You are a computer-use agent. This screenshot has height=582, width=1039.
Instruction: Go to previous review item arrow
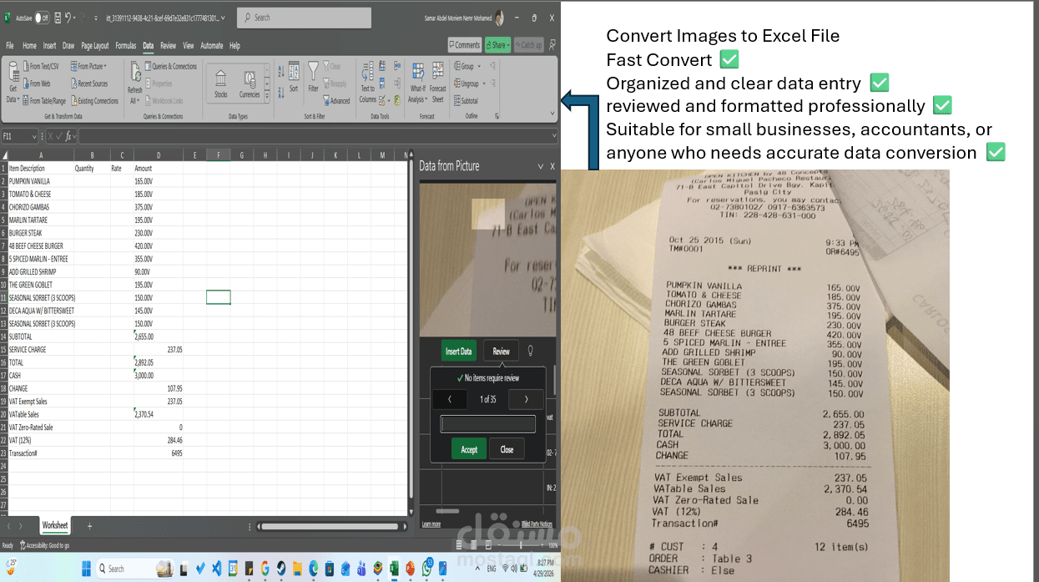coord(450,399)
